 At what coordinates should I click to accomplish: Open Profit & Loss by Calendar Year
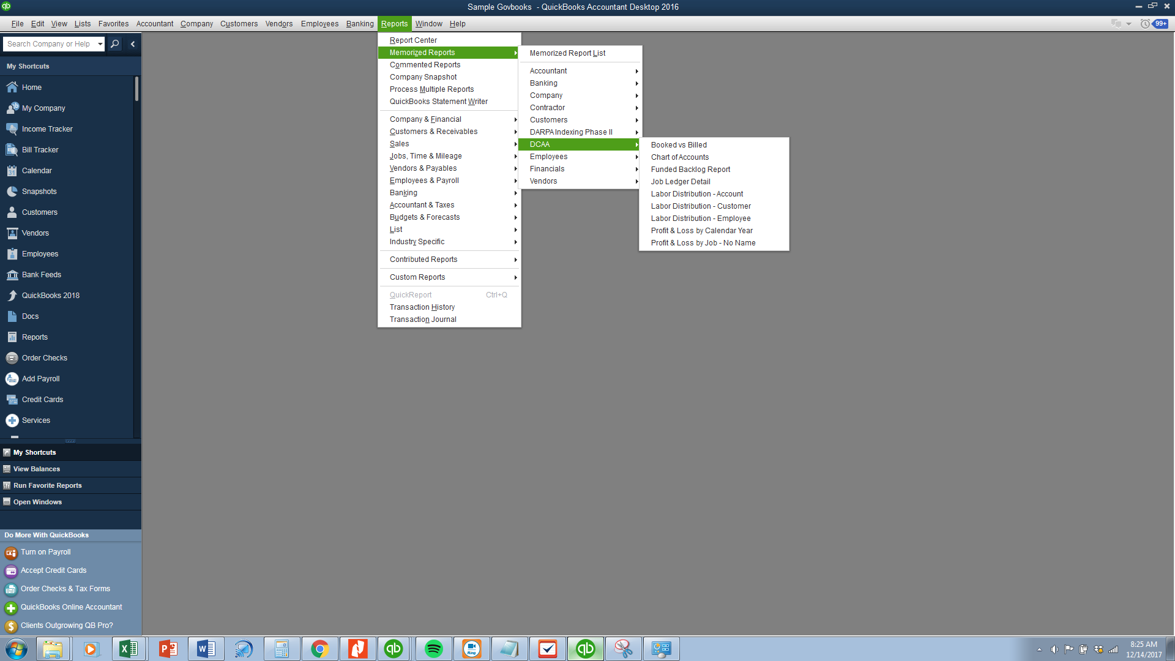714,231
